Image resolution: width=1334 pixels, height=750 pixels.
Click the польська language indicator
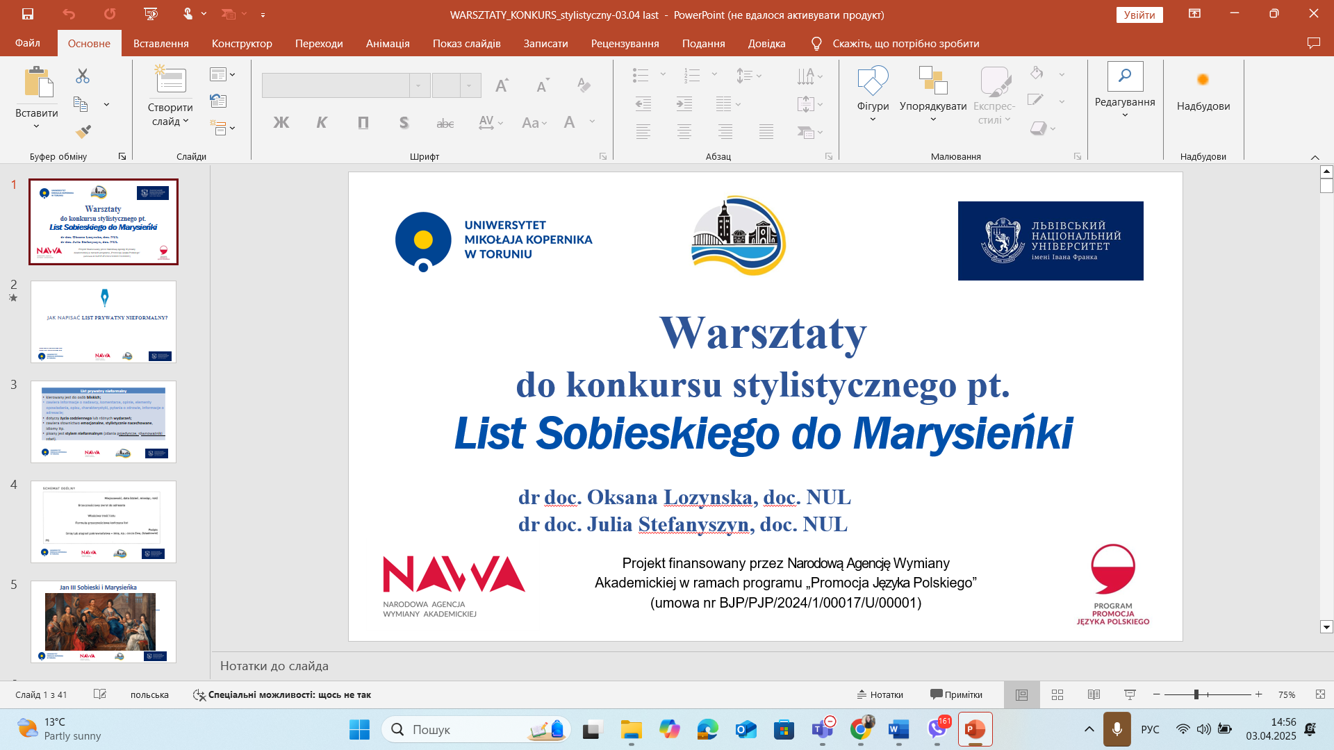pyautogui.click(x=149, y=694)
